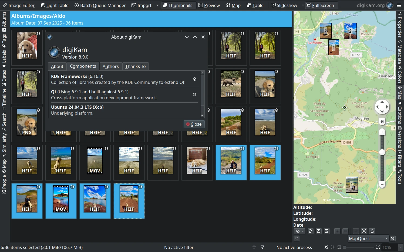Open the Light Table
Screen dimensions: 404x252
click(x=55, y=5)
